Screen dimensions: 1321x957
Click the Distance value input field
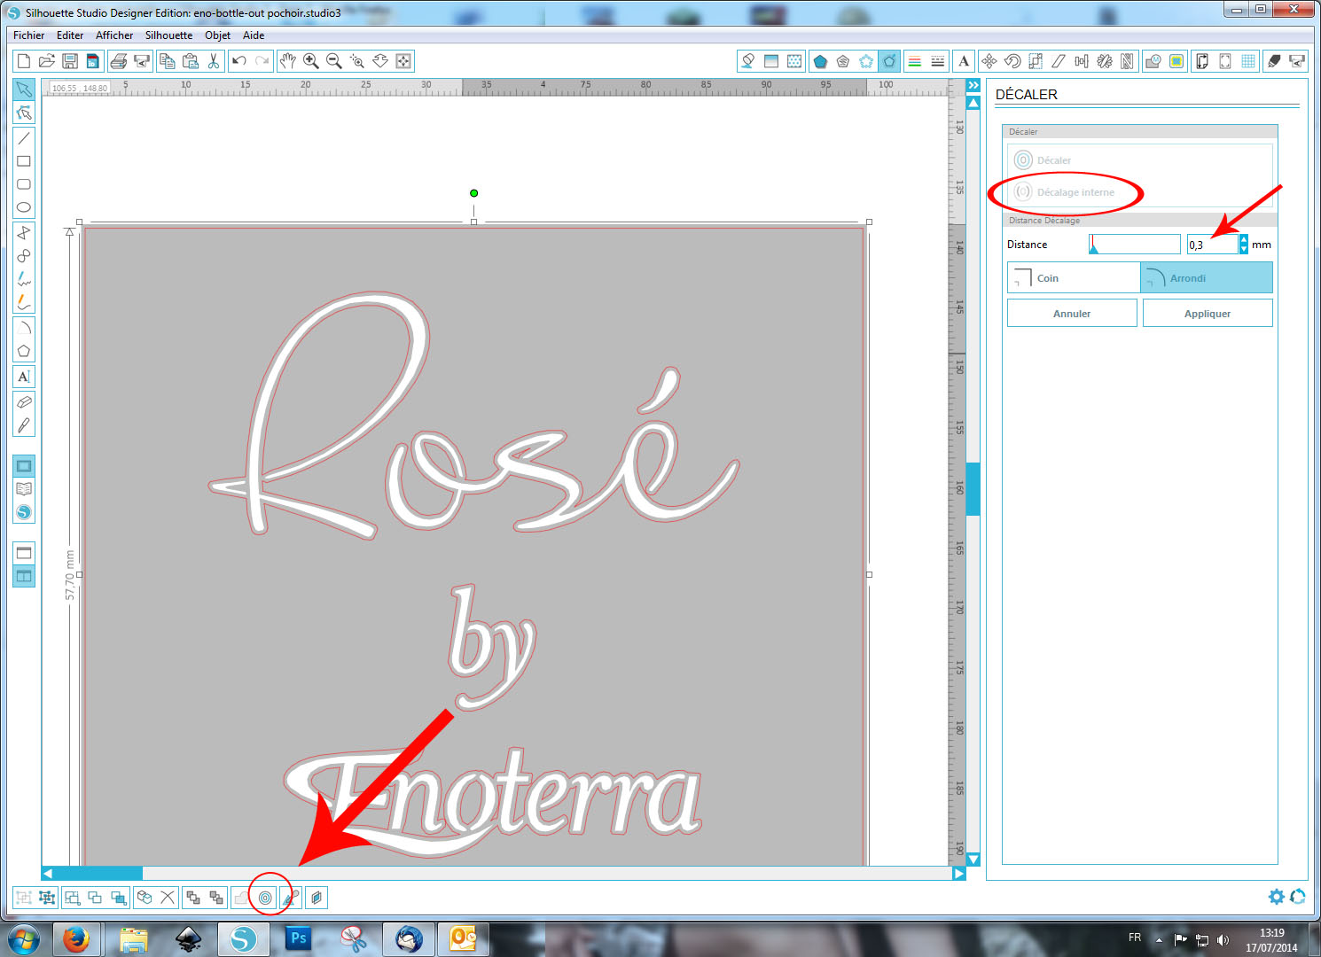(x=1212, y=245)
